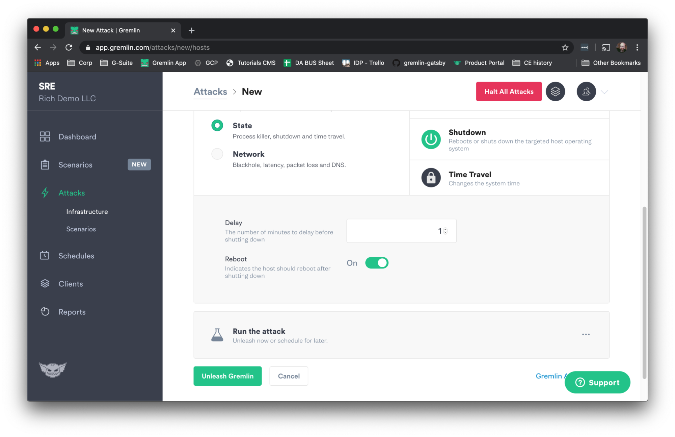675x437 pixels.
Task: Open Scenarios sub-item under Attacks
Action: pos(81,229)
